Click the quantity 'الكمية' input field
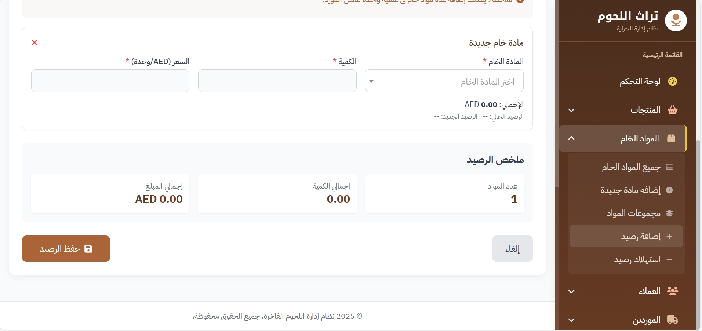702x331 pixels. (x=277, y=81)
